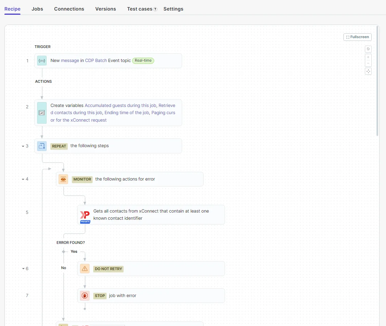Viewport: 386px width, 326px height.
Task: Open the Jobs tab
Action: pyautogui.click(x=37, y=9)
